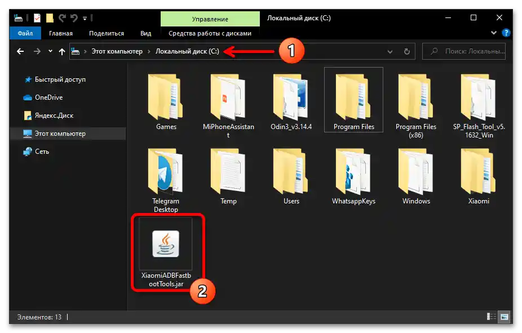Switch to large icons view layout
Image resolution: width=522 pixels, height=333 pixels.
pyautogui.click(x=505, y=317)
